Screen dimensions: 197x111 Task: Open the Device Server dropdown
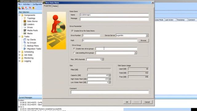click(147, 35)
